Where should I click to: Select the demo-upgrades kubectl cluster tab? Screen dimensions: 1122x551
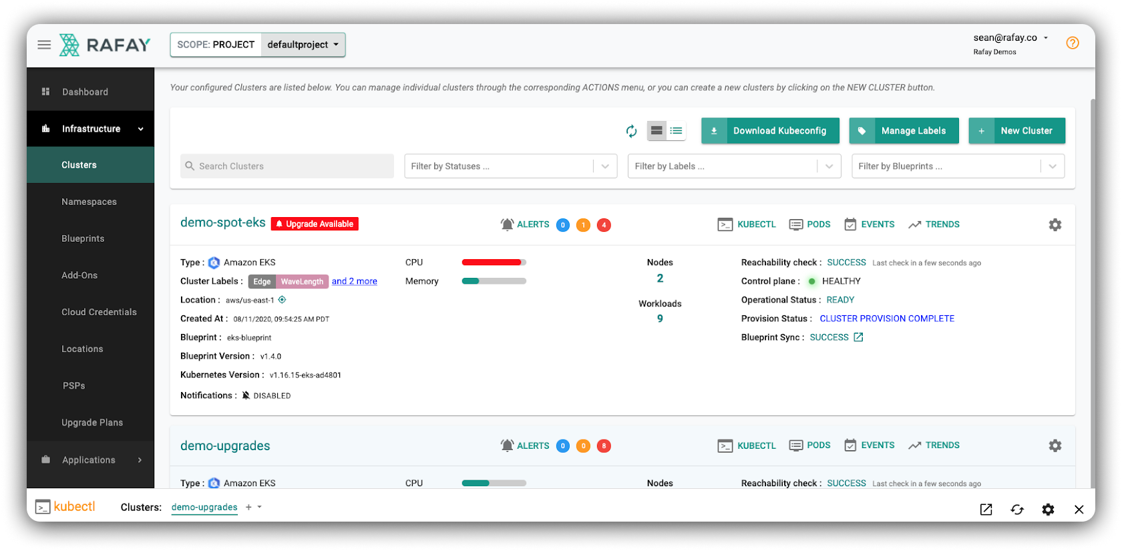(x=204, y=508)
